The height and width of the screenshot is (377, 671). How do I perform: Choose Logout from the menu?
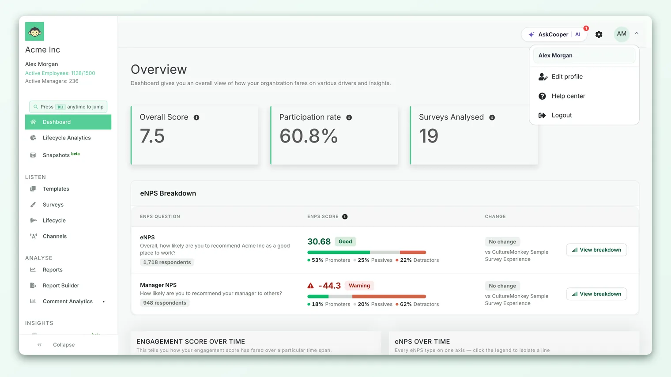[x=584, y=115]
